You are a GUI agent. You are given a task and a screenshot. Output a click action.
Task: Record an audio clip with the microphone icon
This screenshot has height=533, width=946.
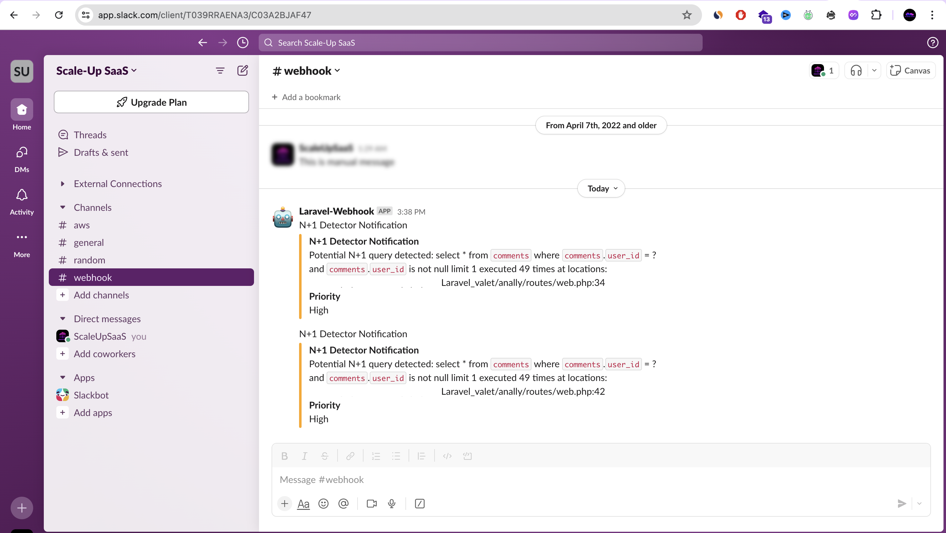point(392,504)
